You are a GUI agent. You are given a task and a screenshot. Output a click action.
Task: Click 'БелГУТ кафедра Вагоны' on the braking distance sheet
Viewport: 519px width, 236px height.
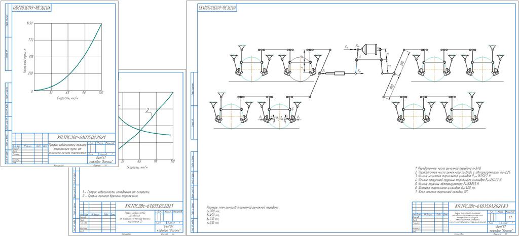(x=102, y=160)
